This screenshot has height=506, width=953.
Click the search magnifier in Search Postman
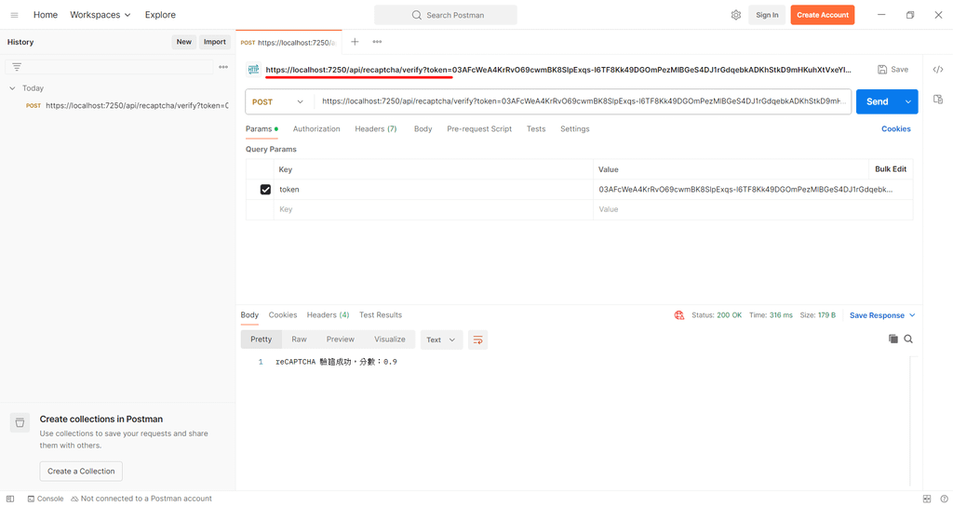point(416,15)
